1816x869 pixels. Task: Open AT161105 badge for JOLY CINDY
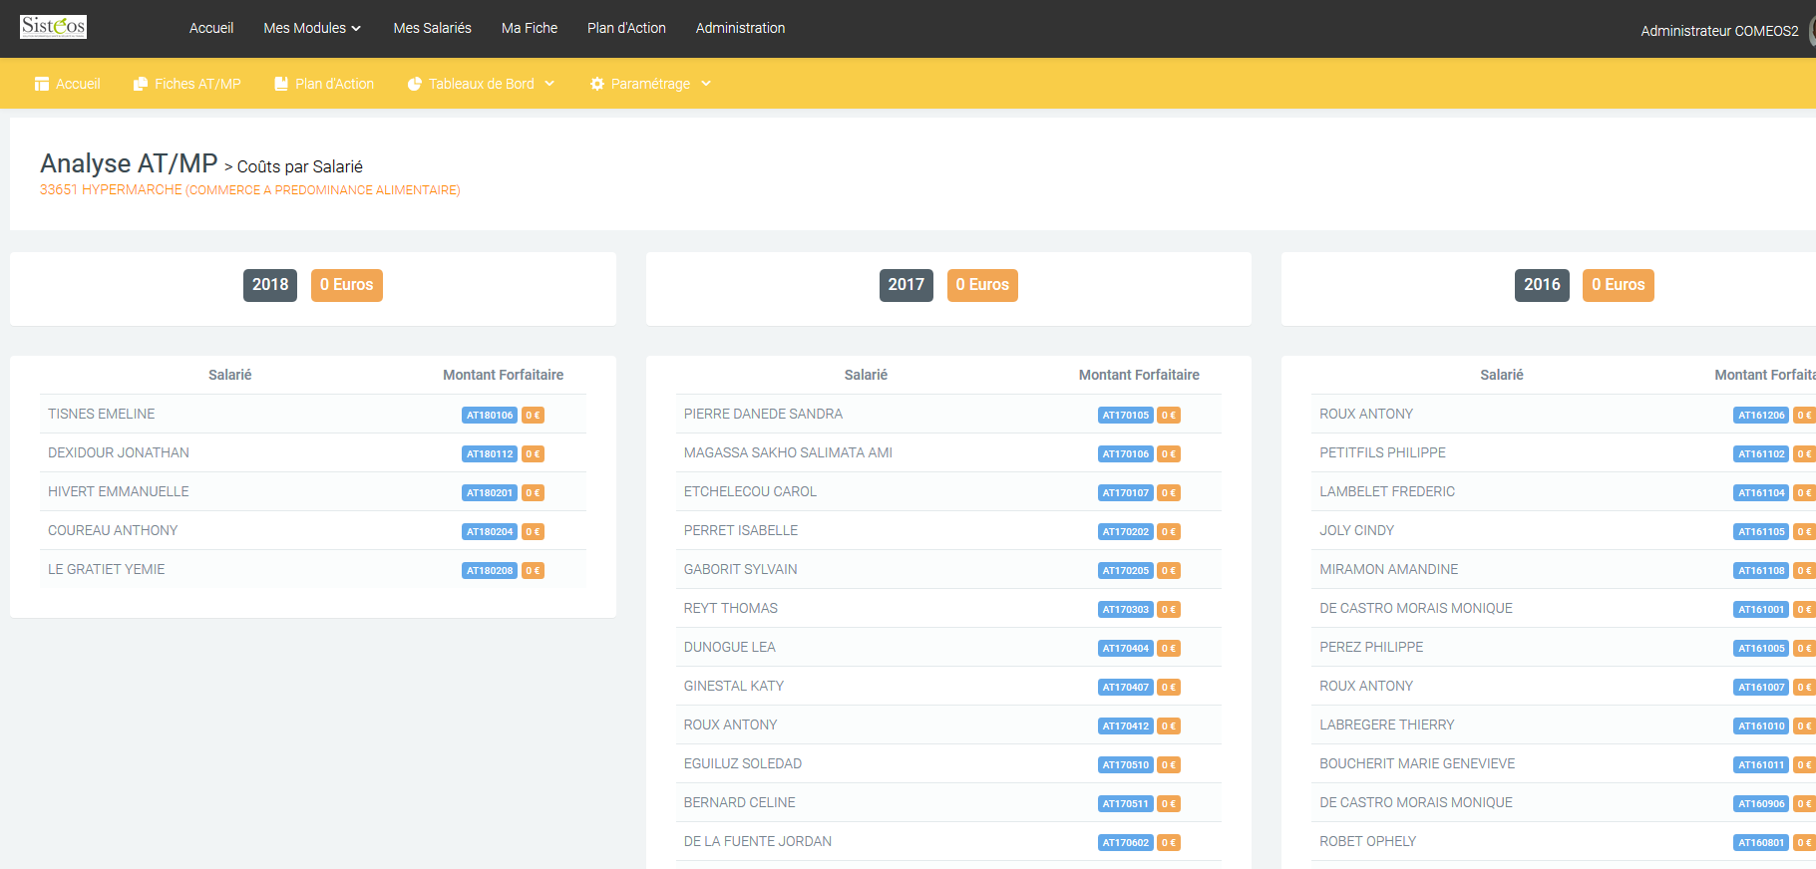pyautogui.click(x=1761, y=532)
